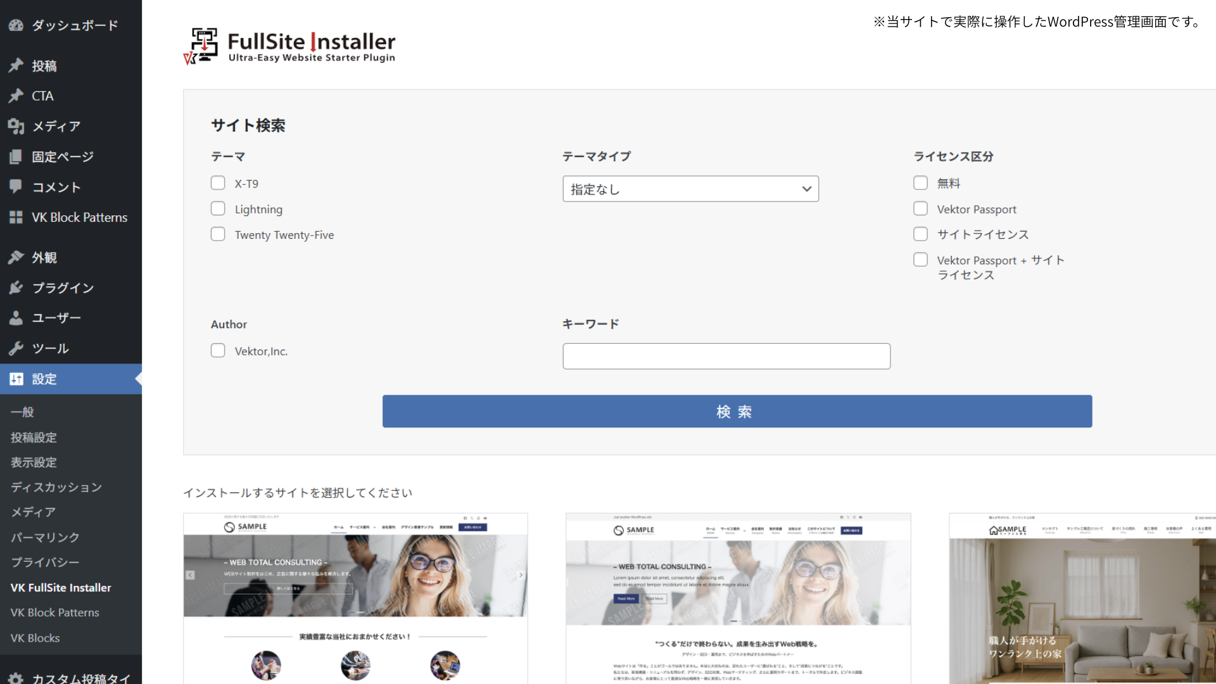Viewport: 1216px width, 684px height.
Task: Toggle the Vektor,Inc. author checkbox
Action: tap(218, 350)
